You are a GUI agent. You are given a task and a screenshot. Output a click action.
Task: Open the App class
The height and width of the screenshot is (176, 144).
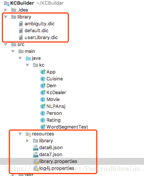pos(51,72)
